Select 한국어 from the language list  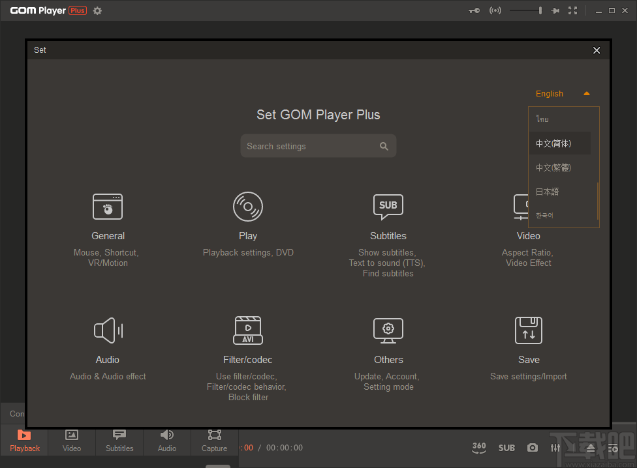coord(544,214)
